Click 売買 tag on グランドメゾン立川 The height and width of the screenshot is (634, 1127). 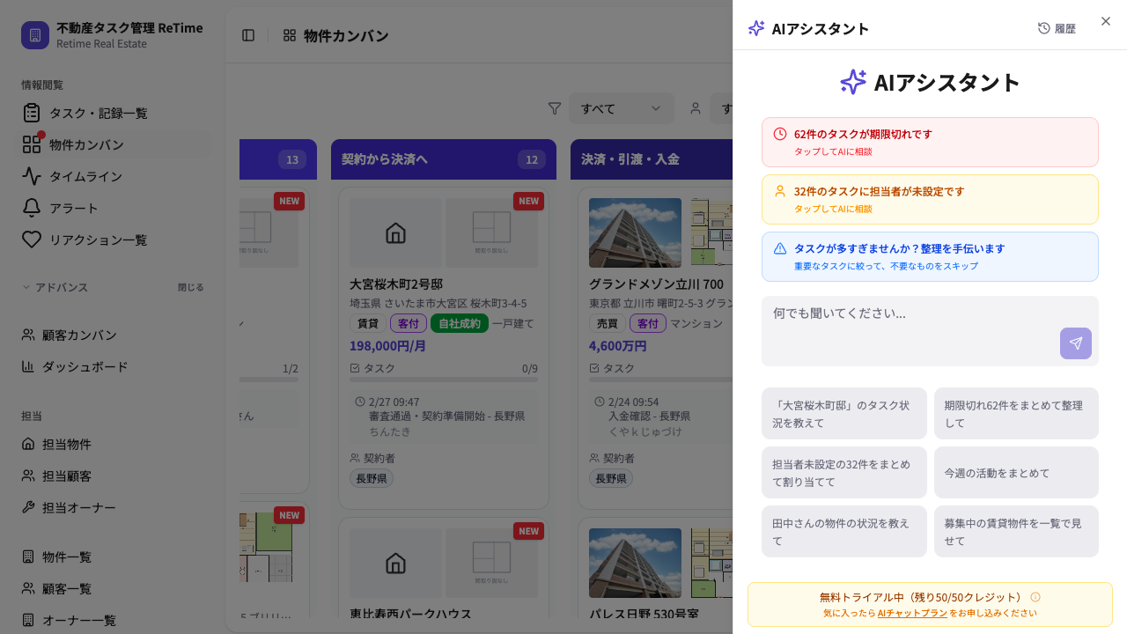coord(608,323)
